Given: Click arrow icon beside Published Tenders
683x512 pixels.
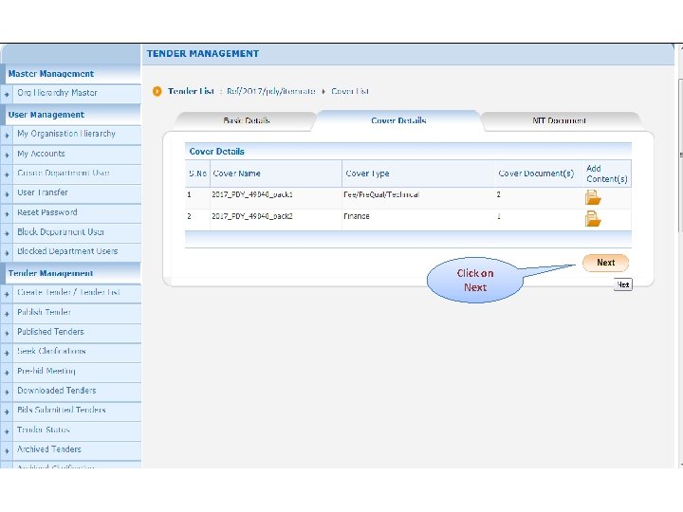Looking at the screenshot, I should click(7, 333).
